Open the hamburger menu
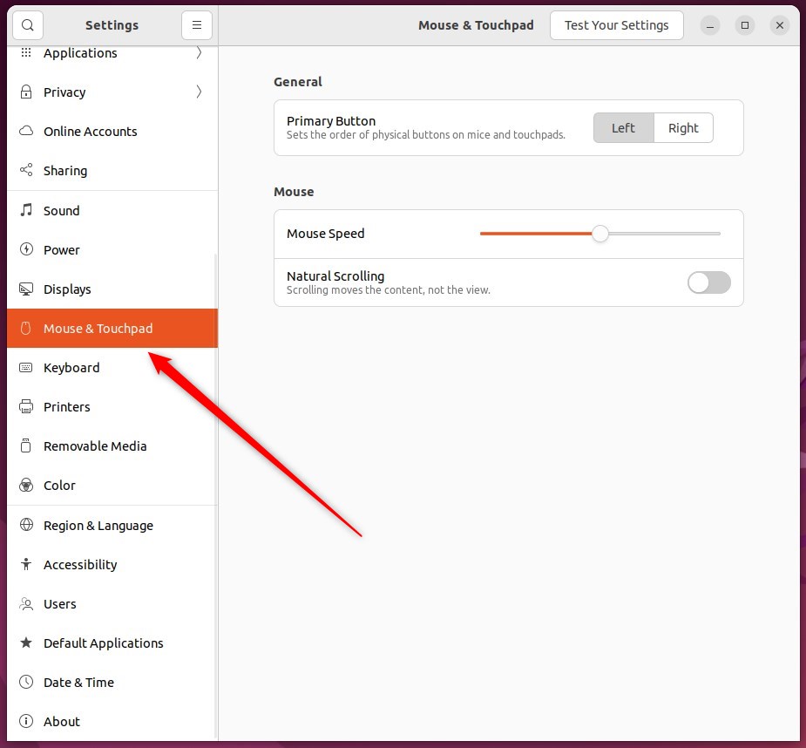This screenshot has width=806, height=748. coord(196,24)
